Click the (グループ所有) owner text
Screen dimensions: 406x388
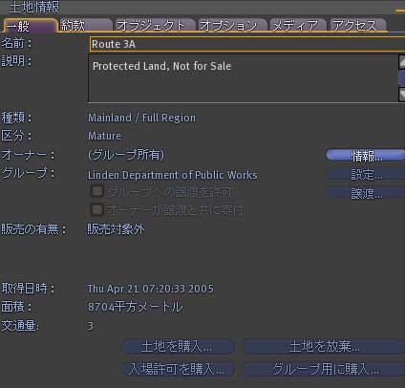point(126,155)
